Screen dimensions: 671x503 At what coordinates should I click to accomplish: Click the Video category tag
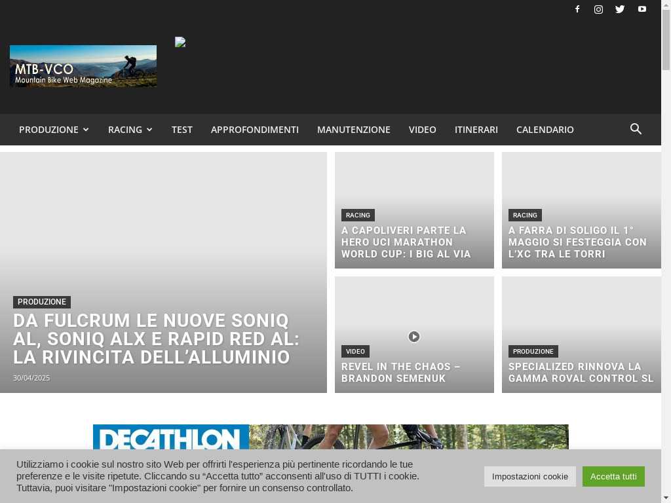355,352
